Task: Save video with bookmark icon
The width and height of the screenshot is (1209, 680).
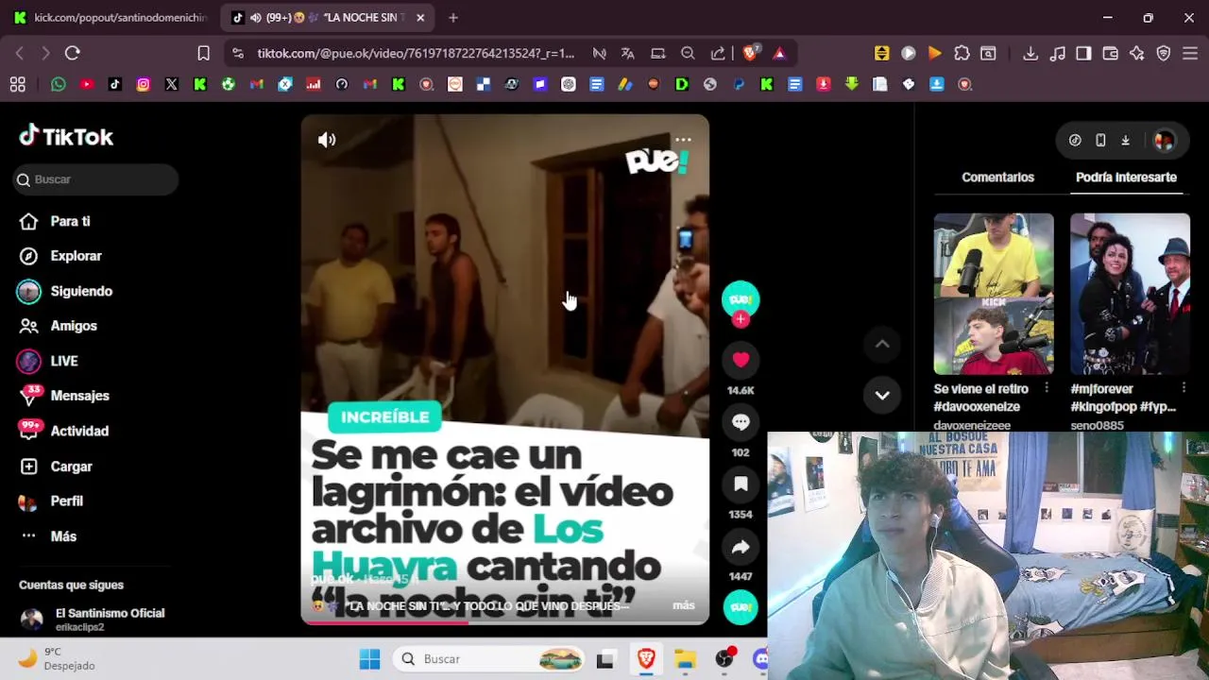Action: click(x=741, y=484)
